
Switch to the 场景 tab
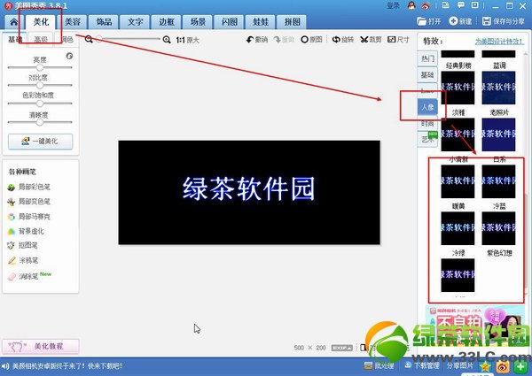tap(198, 22)
